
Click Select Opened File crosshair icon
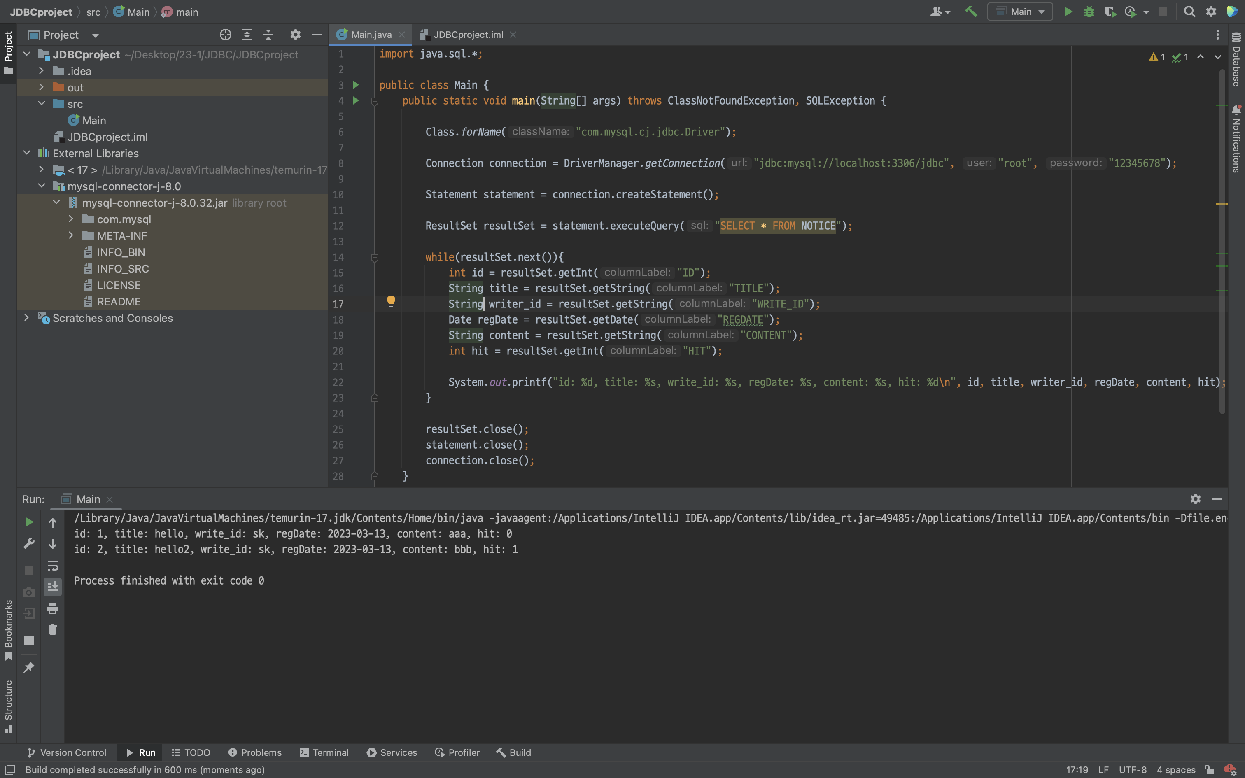pyautogui.click(x=225, y=35)
